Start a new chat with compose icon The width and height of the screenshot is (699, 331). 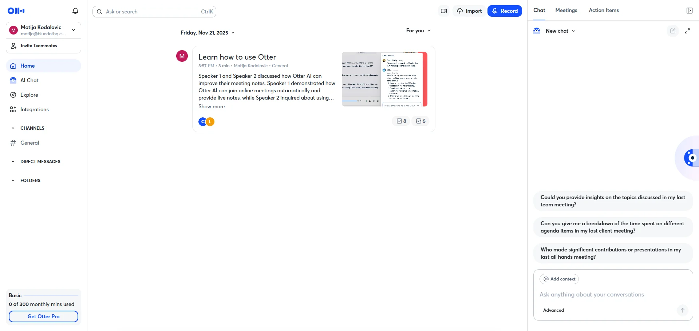pos(673,31)
